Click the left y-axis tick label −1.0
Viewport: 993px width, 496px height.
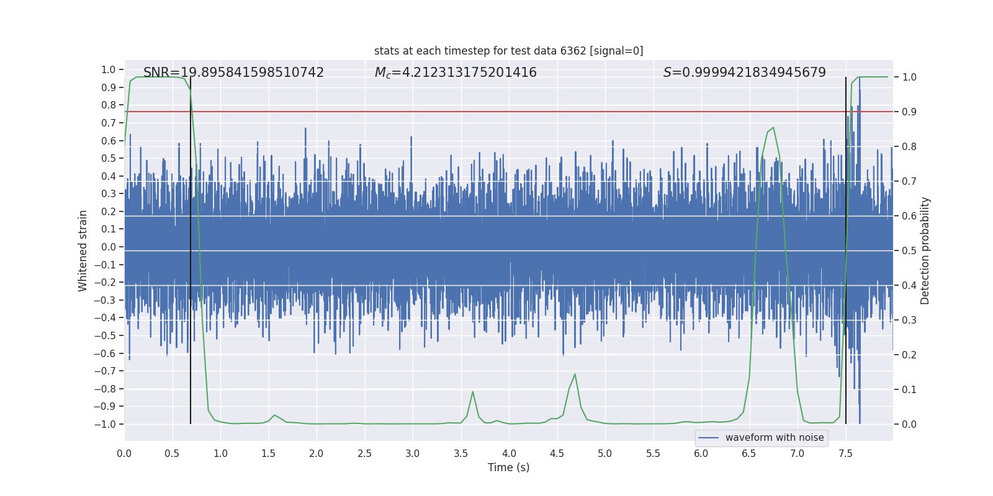coord(104,424)
